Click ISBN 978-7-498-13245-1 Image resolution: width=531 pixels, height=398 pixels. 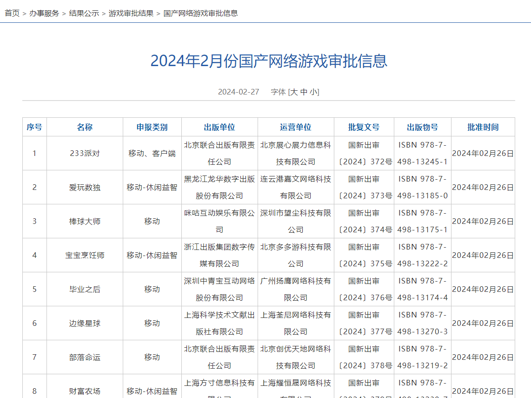[423, 153]
